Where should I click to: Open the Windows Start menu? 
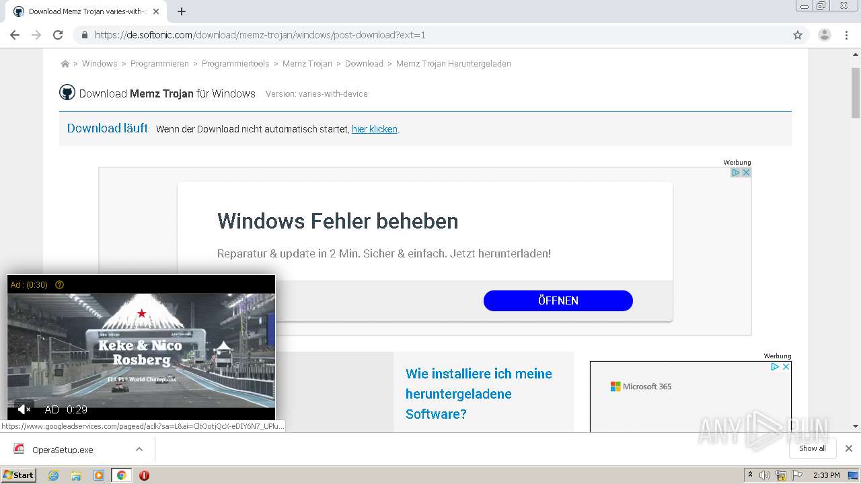click(x=19, y=475)
